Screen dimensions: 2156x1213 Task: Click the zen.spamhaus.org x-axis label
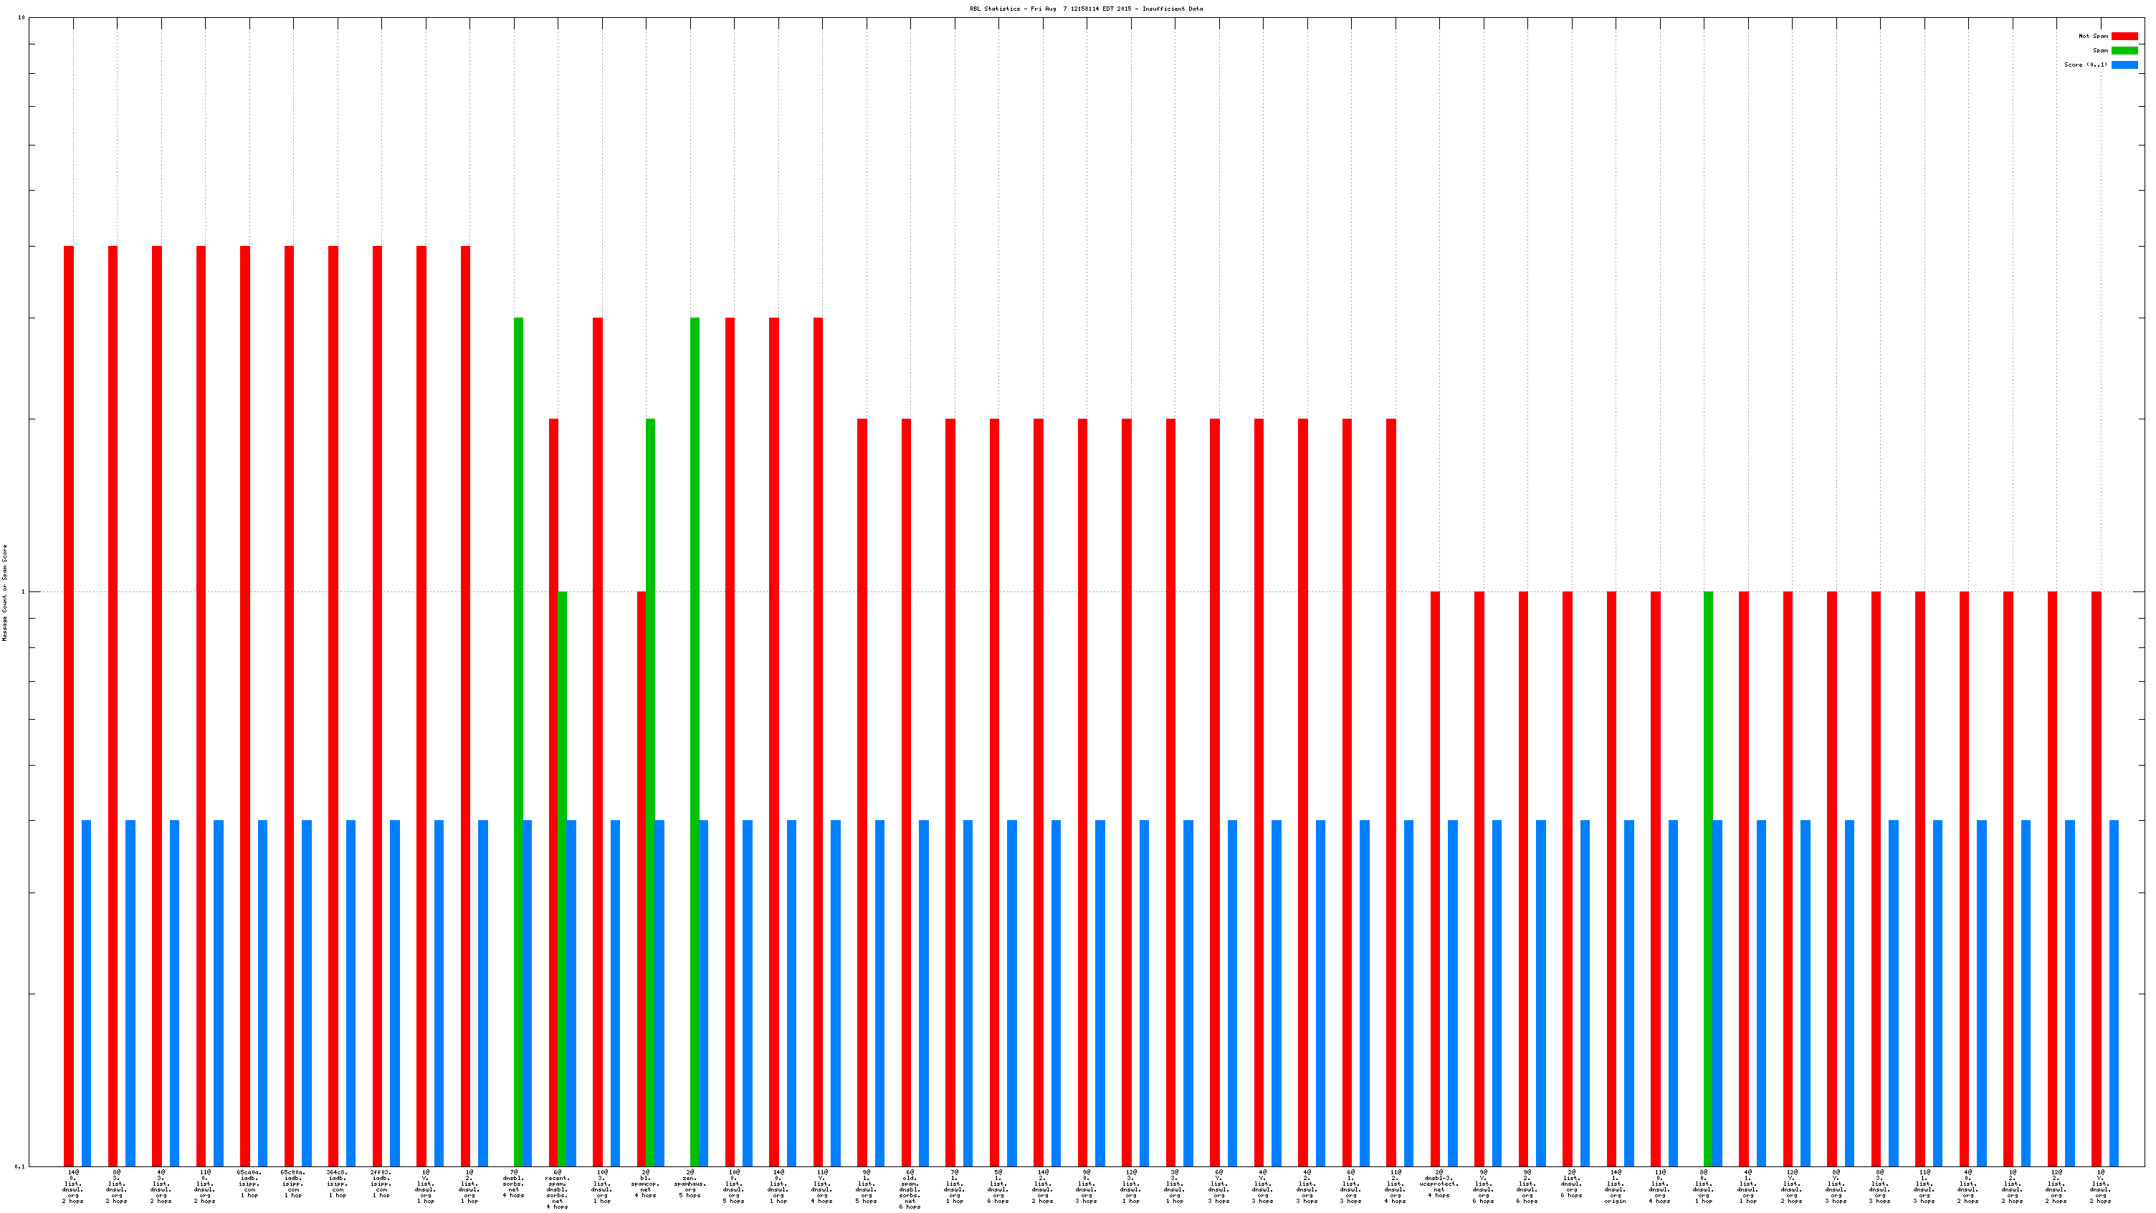690,1184
